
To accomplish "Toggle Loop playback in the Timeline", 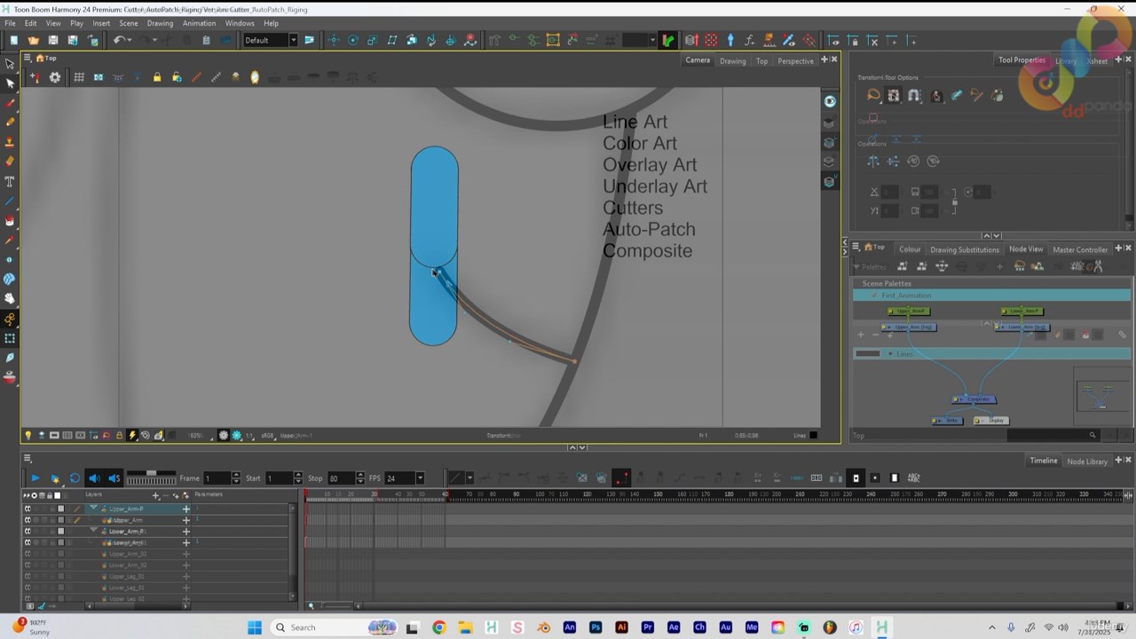I will click(75, 478).
